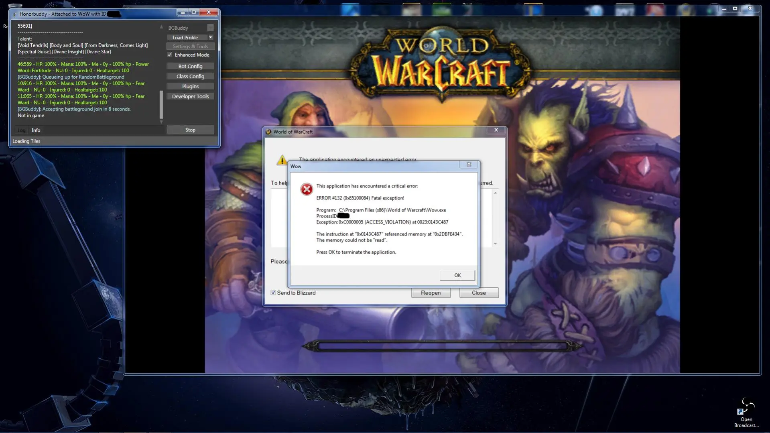Stop the Honorbuddy bot

(190, 130)
